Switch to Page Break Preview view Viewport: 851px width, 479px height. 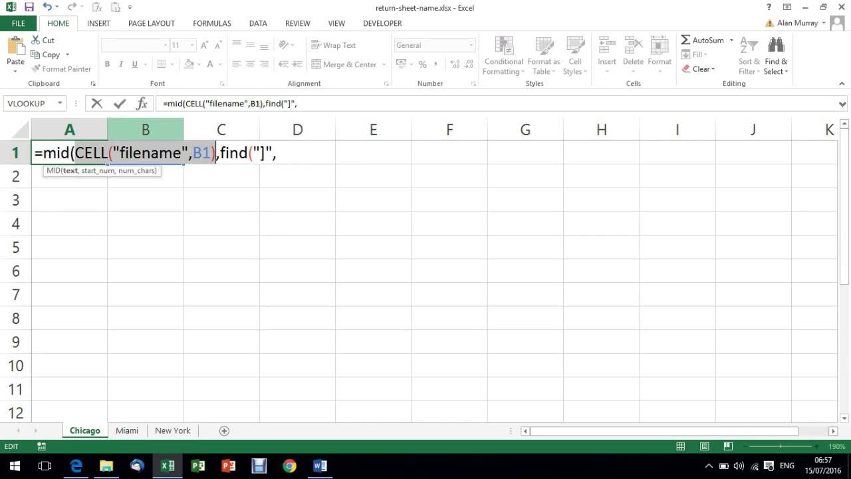coord(728,446)
